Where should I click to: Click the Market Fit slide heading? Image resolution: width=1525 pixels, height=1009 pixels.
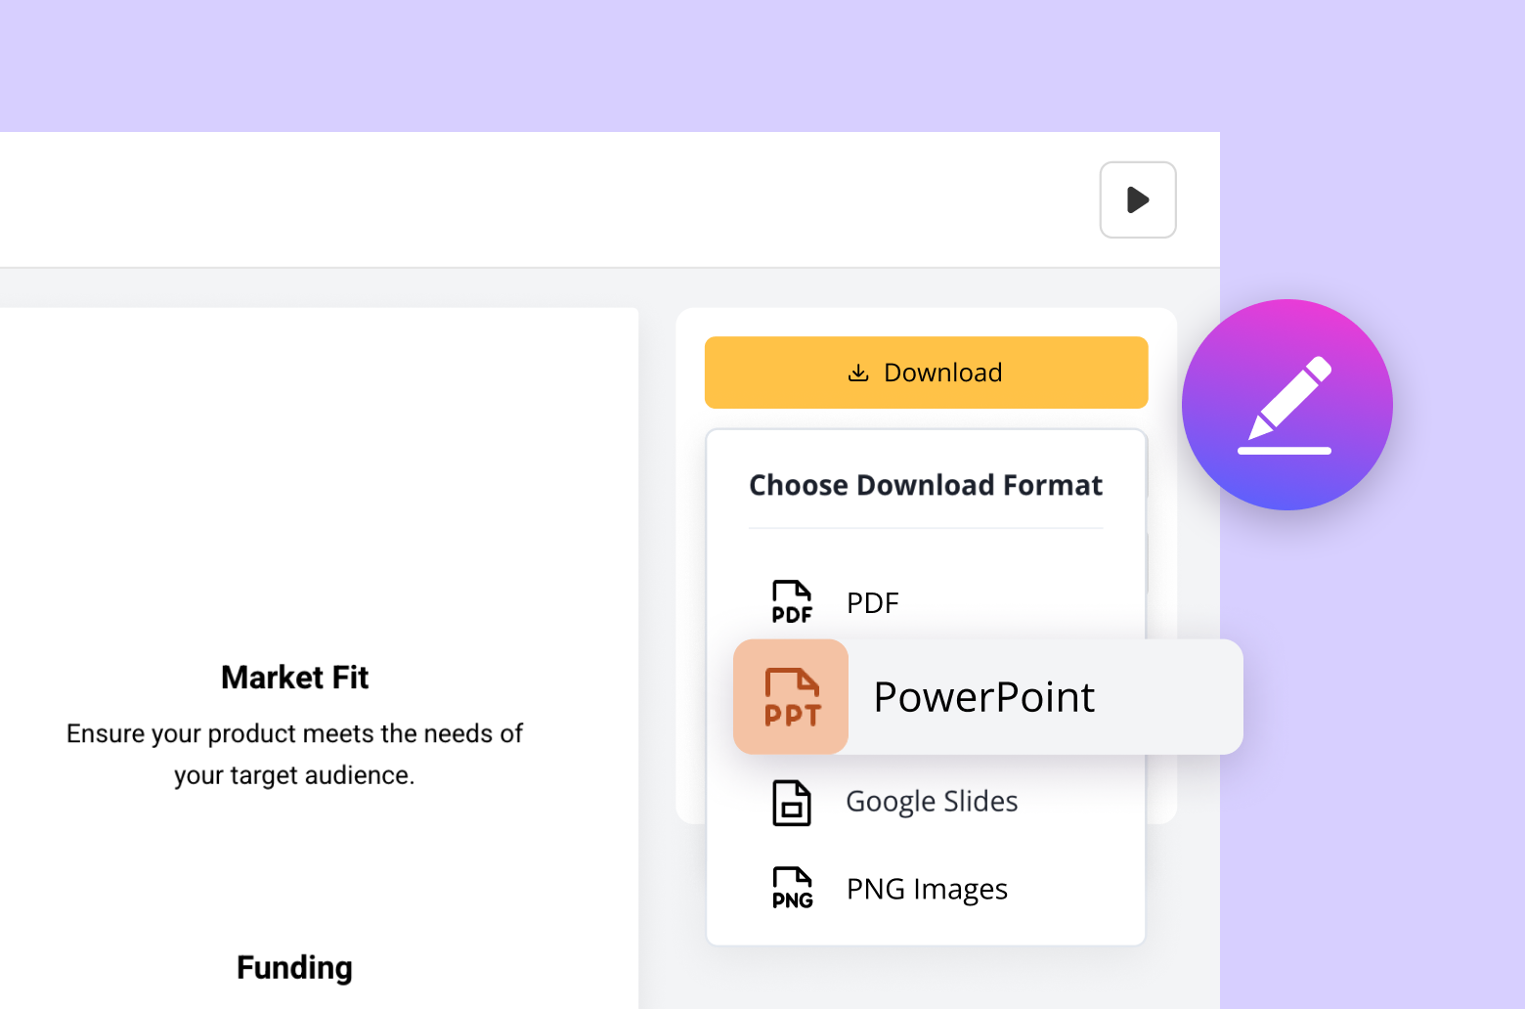[x=294, y=677]
